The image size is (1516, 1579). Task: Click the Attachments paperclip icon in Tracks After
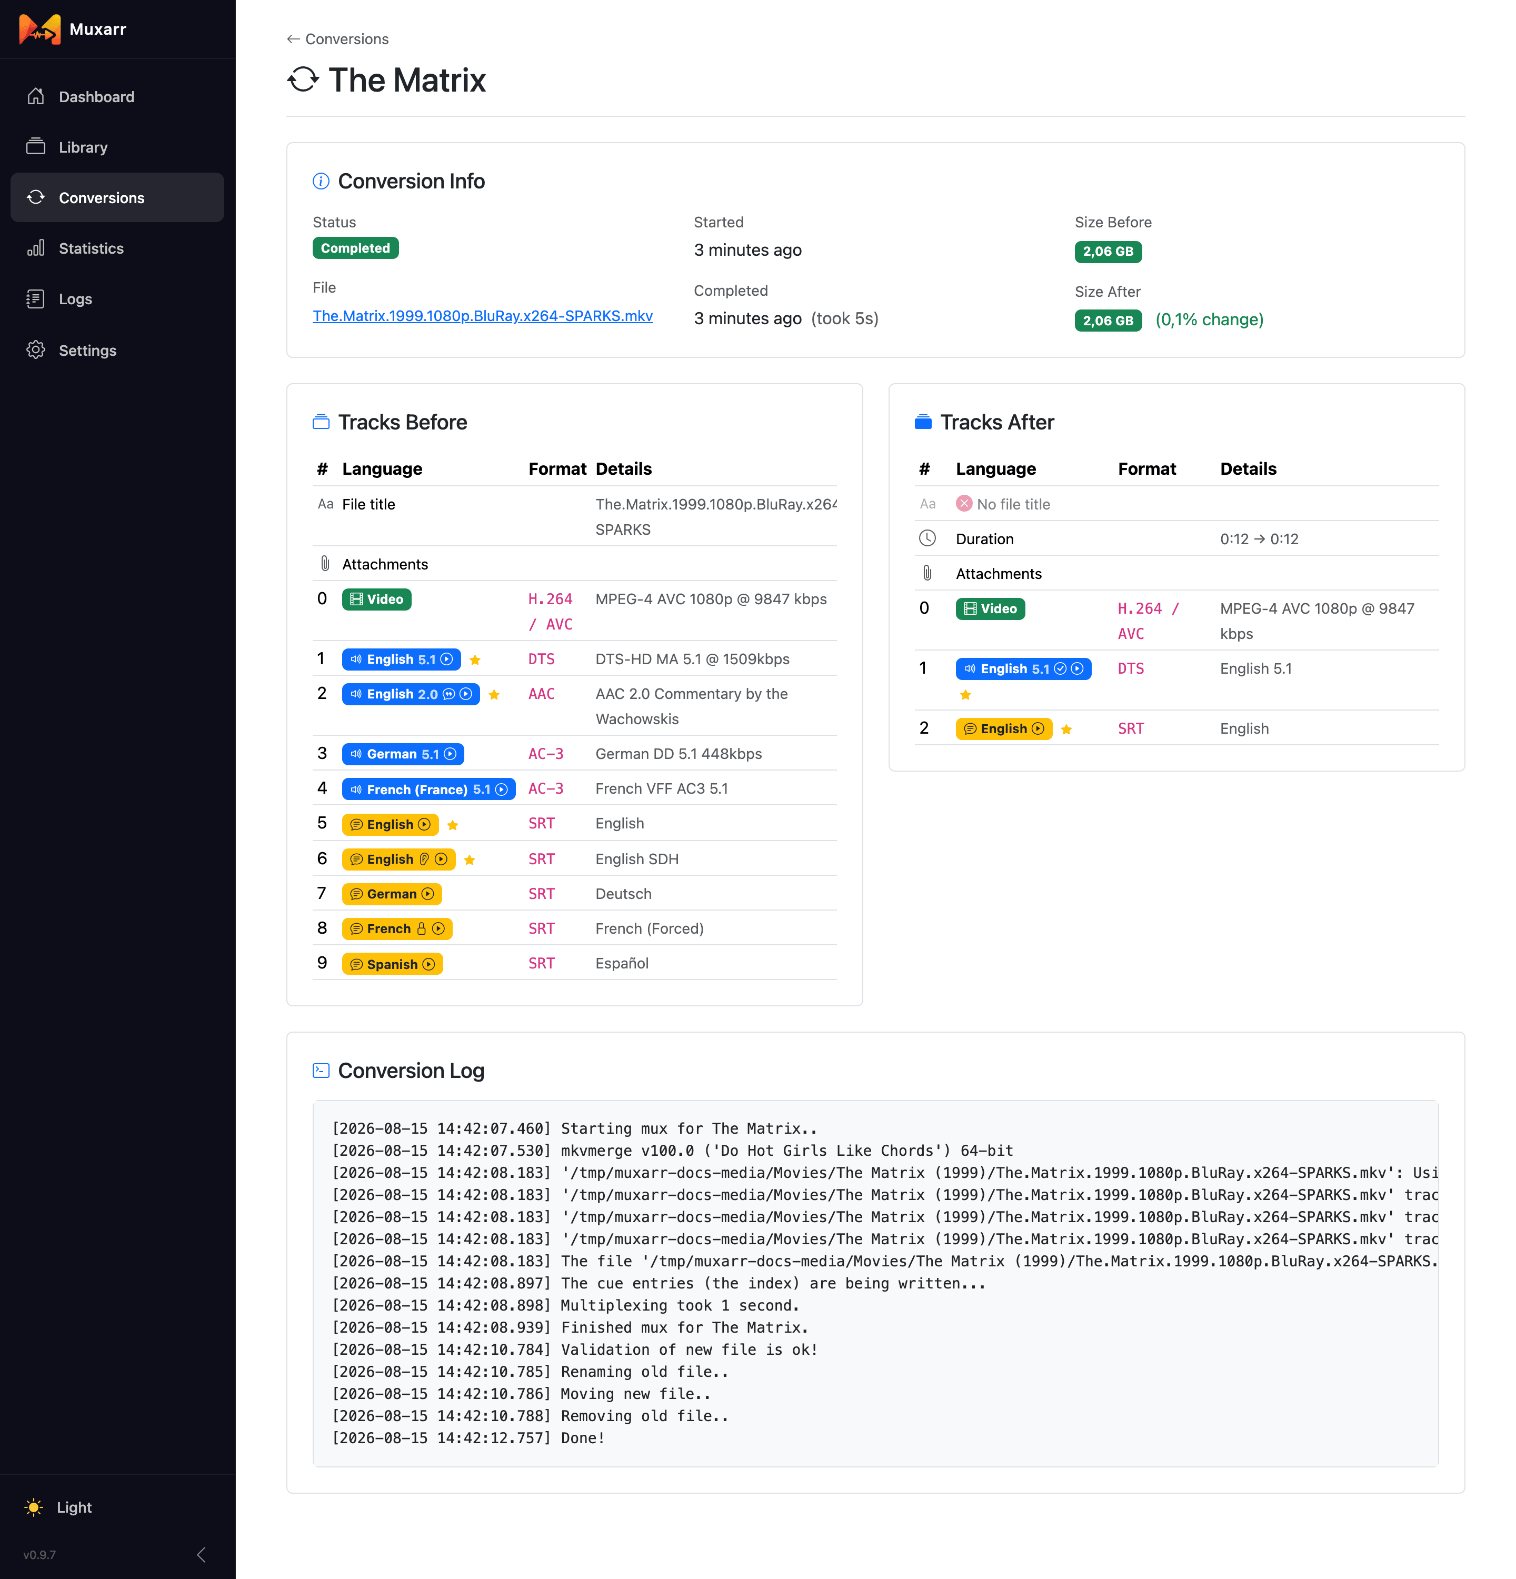(928, 574)
